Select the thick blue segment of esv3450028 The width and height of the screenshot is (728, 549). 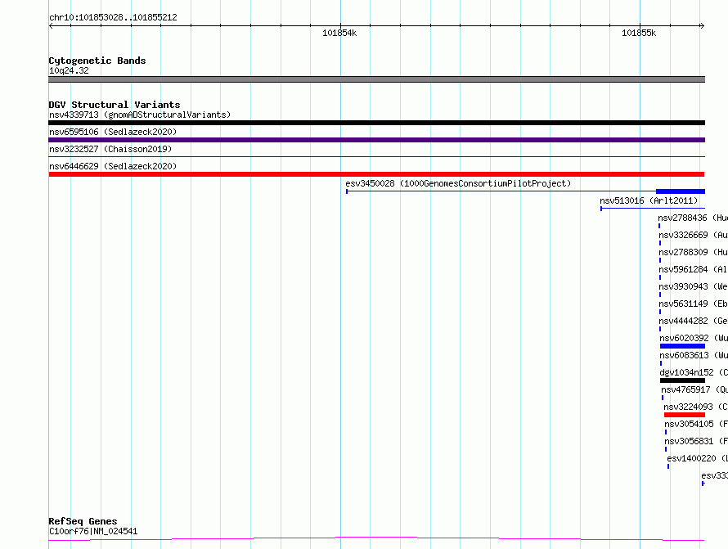click(681, 191)
